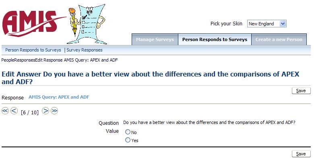Select the Yes radio option
The width and height of the screenshot is (314, 161).
pyautogui.click(x=128, y=140)
